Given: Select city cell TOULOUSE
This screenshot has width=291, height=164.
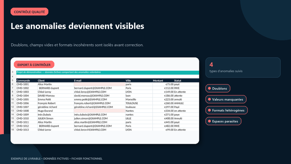Looking at the screenshot, I should (139, 103).
